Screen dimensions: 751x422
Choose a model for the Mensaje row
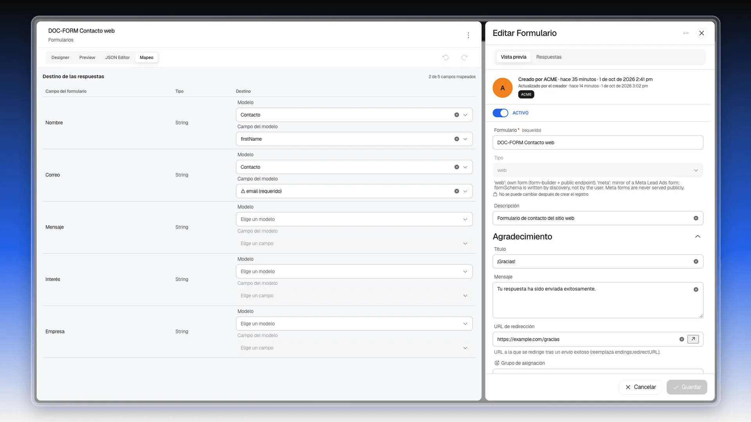point(354,219)
